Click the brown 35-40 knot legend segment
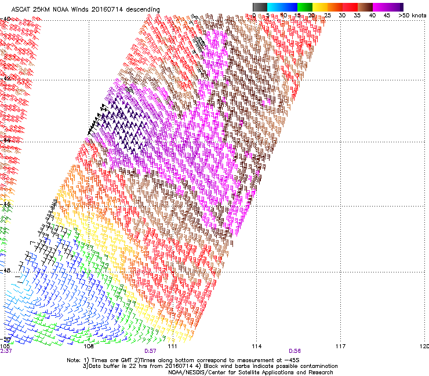429x376 pixels. point(365,7)
